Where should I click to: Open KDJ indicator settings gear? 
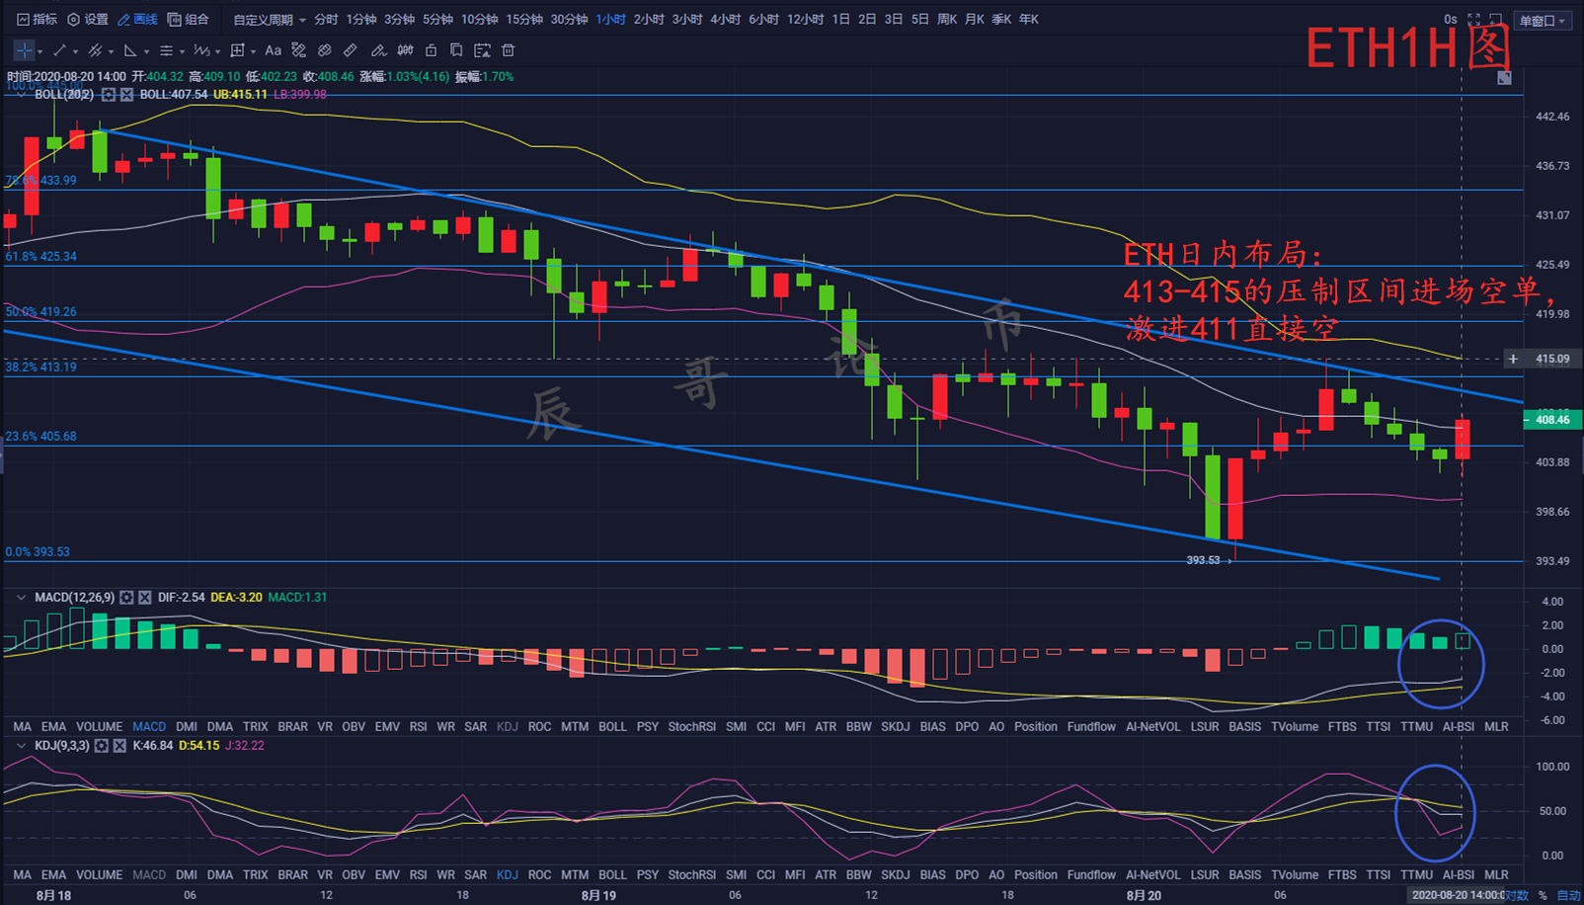click(x=101, y=746)
